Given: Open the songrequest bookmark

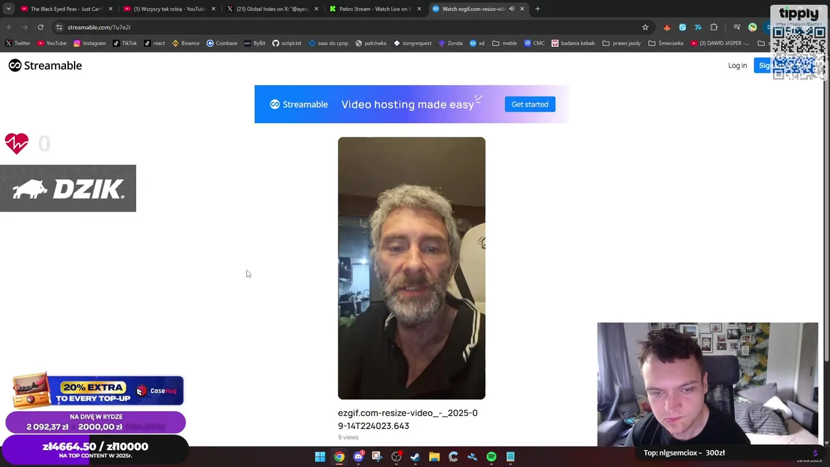Looking at the screenshot, I should (x=412, y=43).
